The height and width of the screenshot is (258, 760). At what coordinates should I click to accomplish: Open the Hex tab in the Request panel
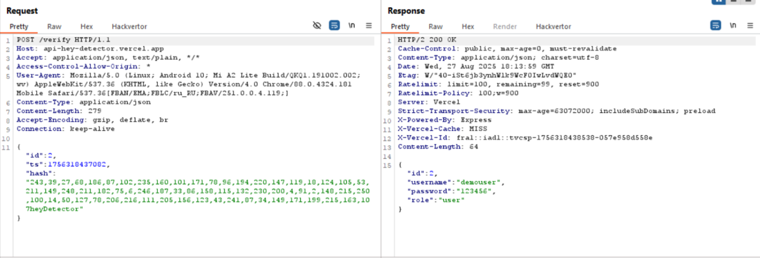point(87,26)
